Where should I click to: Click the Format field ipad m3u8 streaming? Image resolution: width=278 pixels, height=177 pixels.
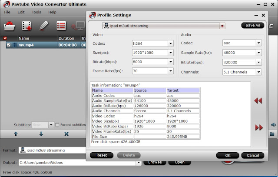[53, 150]
